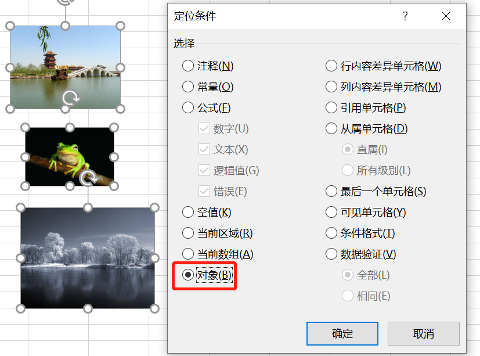Image resolution: width=480 pixels, height=356 pixels.
Task: Click the rotate handle on pagoda picture
Action: [x=65, y=2]
